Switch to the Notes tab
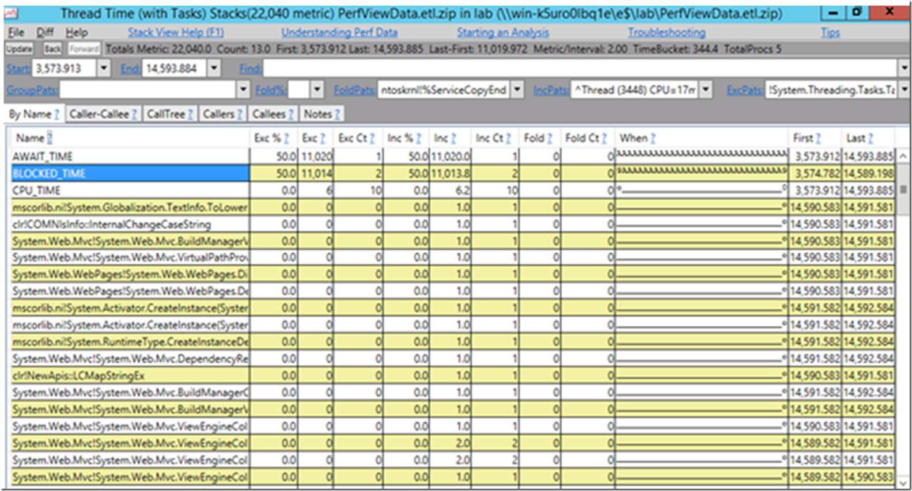Image resolution: width=912 pixels, height=491 pixels. pos(321,114)
